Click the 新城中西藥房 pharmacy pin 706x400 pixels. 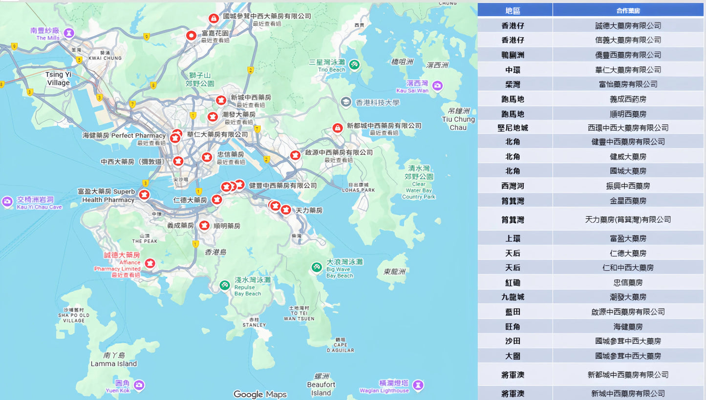point(221,100)
